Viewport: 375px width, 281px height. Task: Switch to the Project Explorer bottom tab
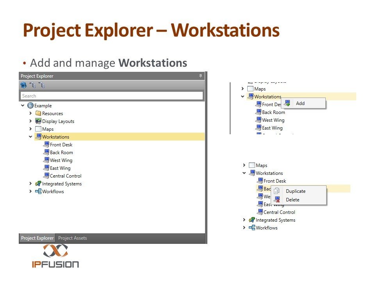pyautogui.click(x=37, y=238)
